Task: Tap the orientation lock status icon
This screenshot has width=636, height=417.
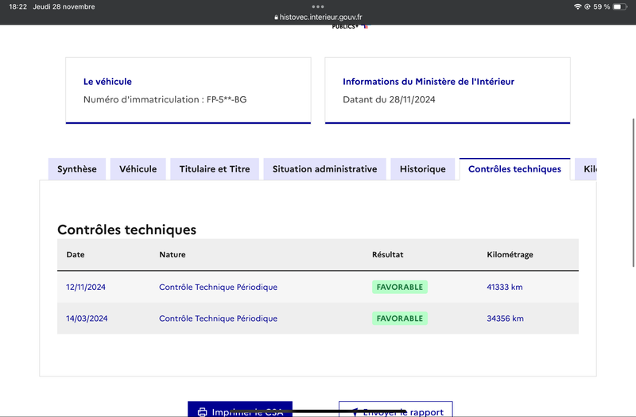Action: (x=587, y=6)
